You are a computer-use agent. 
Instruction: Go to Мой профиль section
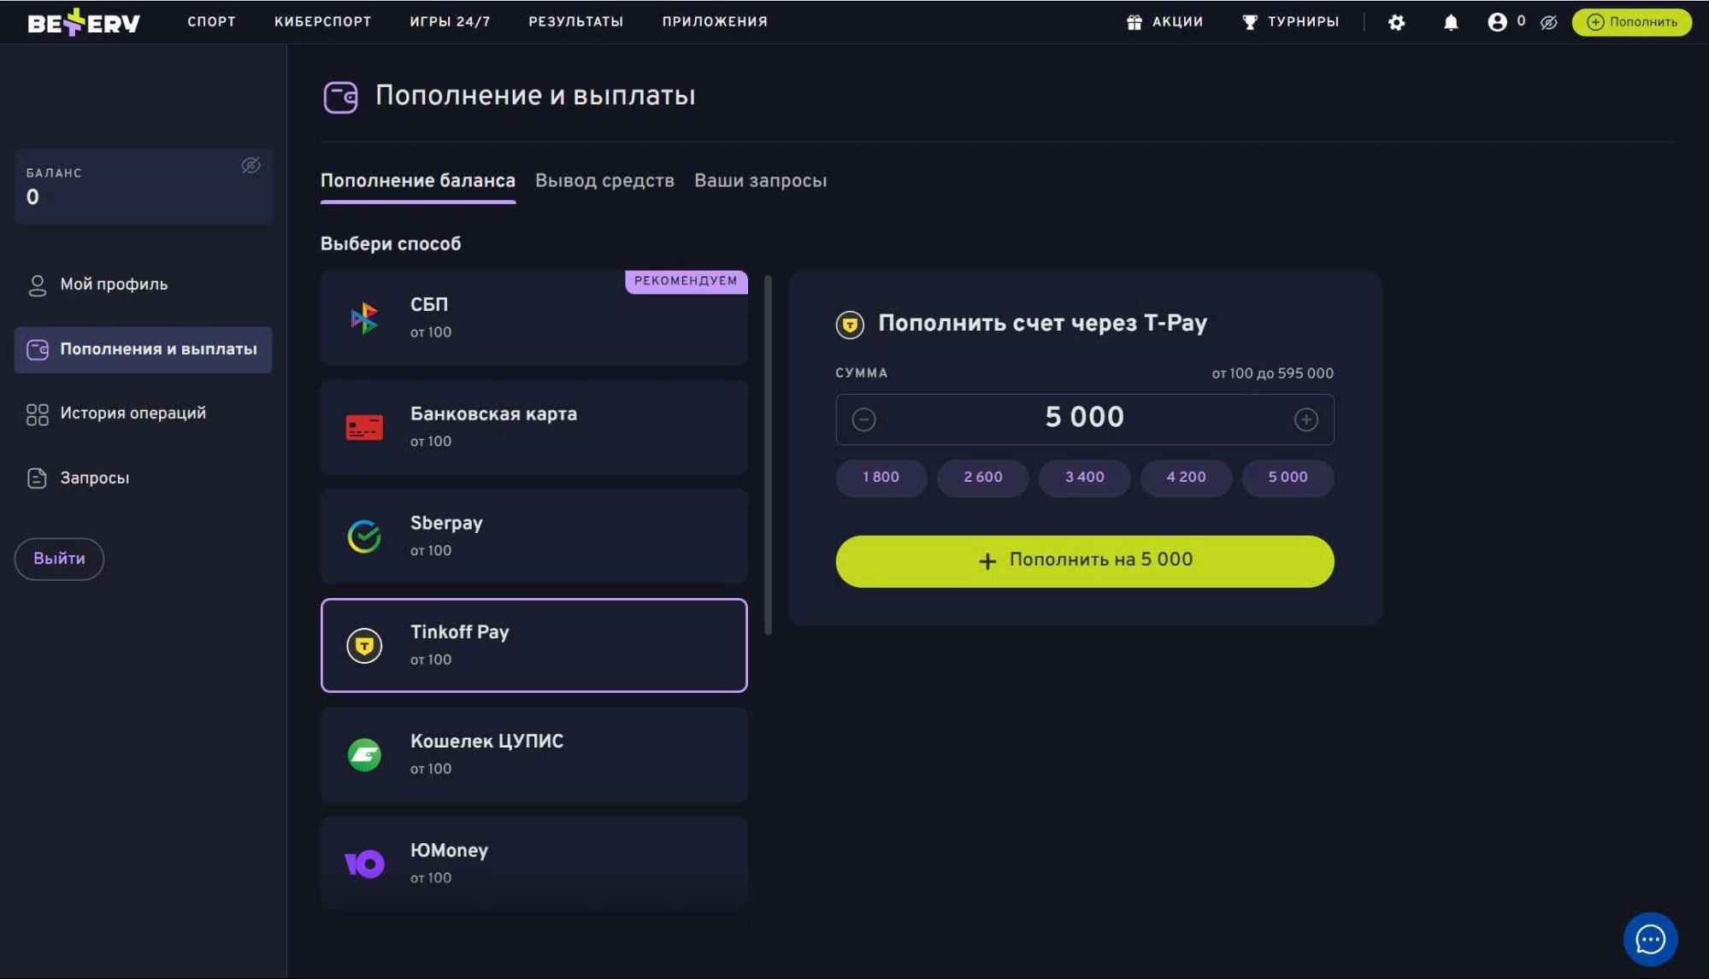point(114,284)
